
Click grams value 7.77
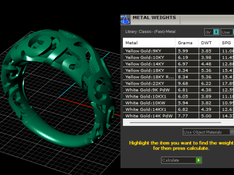coord(183,116)
